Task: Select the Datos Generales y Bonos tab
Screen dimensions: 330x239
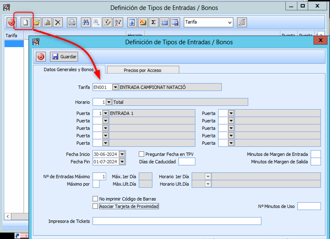Action: point(69,69)
